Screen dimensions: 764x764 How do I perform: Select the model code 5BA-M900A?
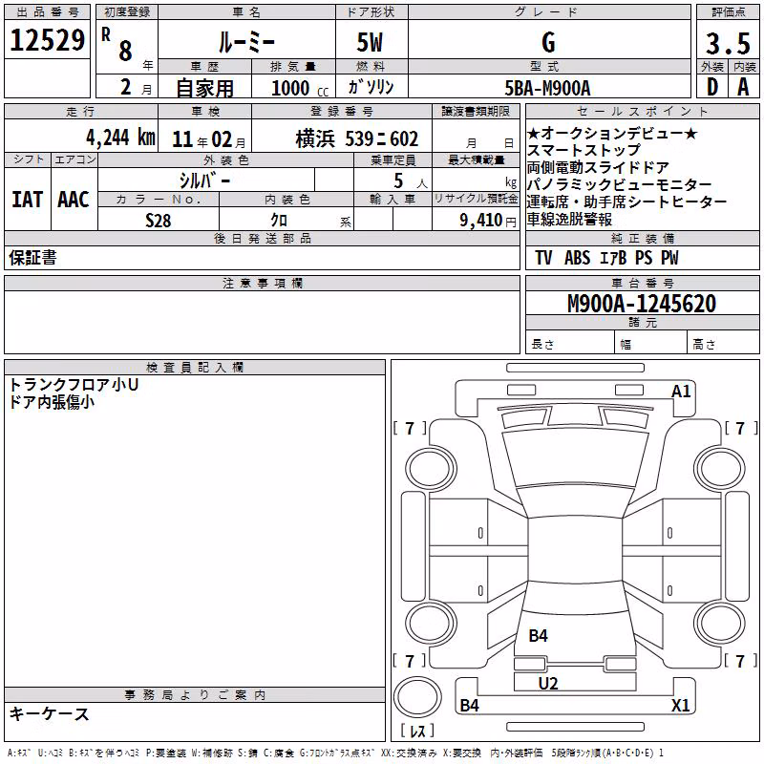pos(547,88)
